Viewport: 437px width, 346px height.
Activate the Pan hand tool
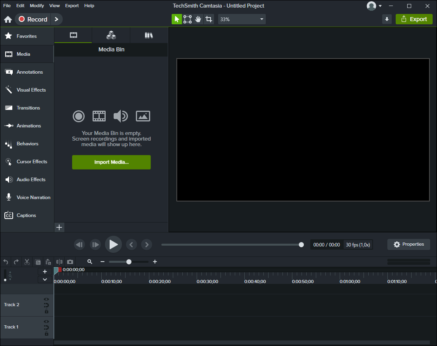coord(198,19)
